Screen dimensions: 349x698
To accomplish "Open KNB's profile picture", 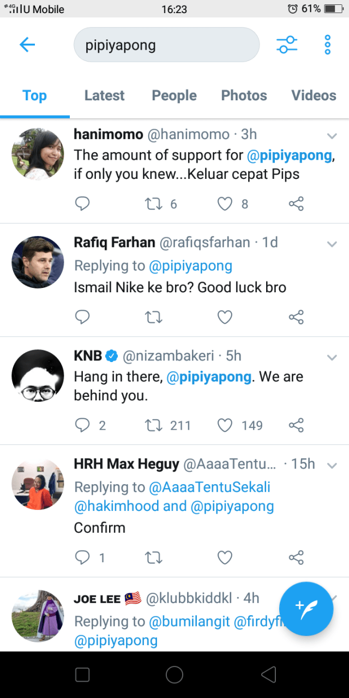I will pos(38,376).
